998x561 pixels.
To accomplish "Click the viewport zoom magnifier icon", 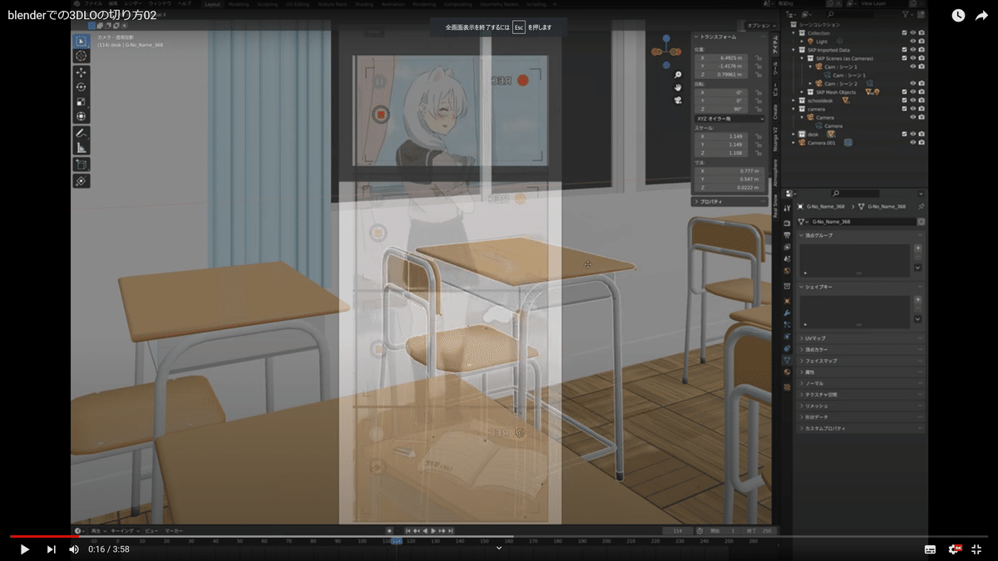I will click(x=678, y=74).
